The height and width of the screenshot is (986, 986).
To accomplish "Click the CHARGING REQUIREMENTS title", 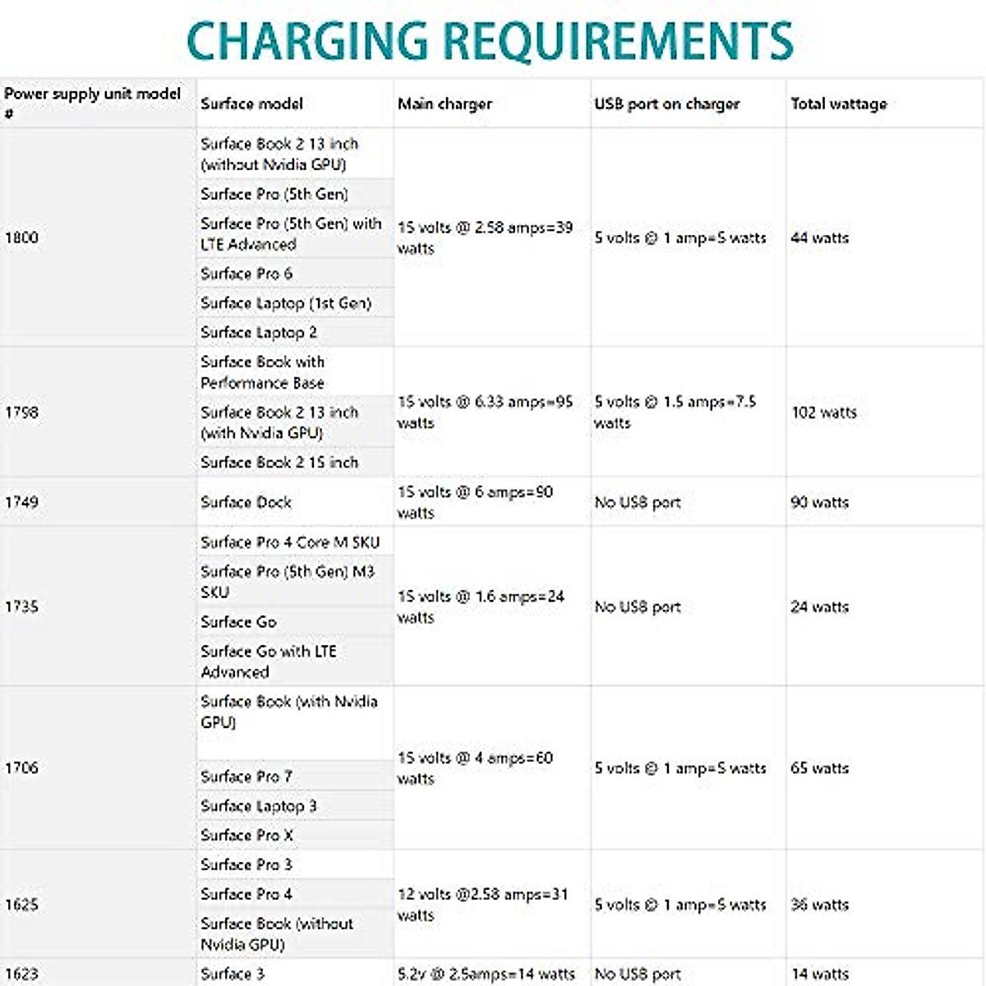I will (x=491, y=41).
